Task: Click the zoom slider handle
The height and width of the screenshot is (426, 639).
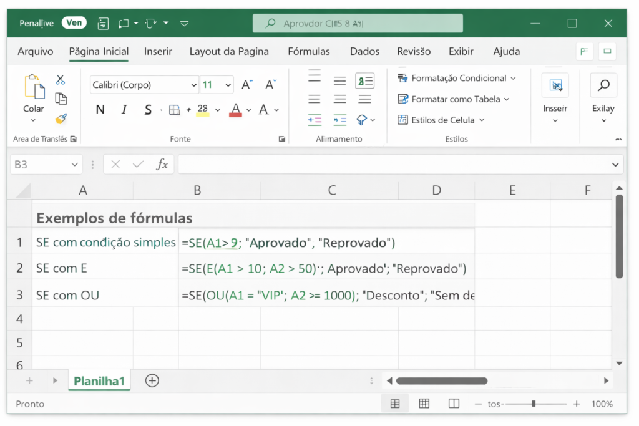Action: point(534,404)
